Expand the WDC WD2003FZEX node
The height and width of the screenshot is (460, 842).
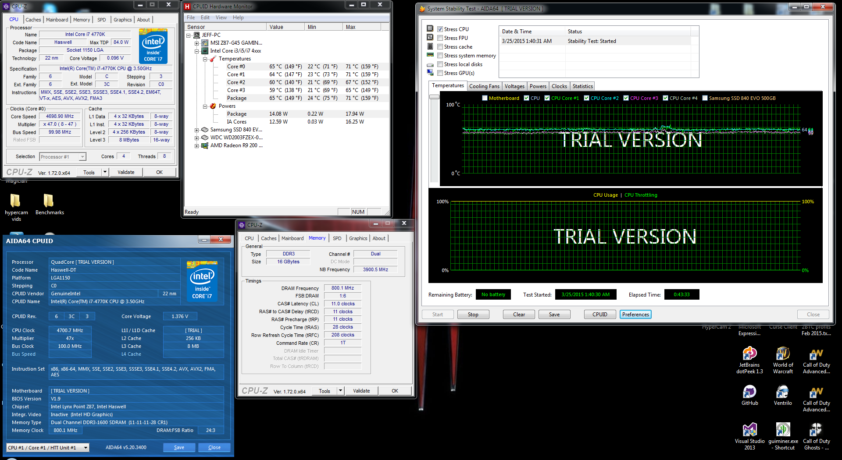197,138
